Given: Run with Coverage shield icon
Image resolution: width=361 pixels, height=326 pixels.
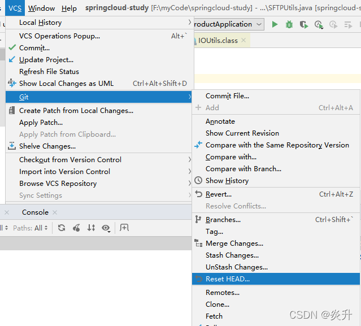Looking at the screenshot, I should pyautogui.click(x=304, y=24).
